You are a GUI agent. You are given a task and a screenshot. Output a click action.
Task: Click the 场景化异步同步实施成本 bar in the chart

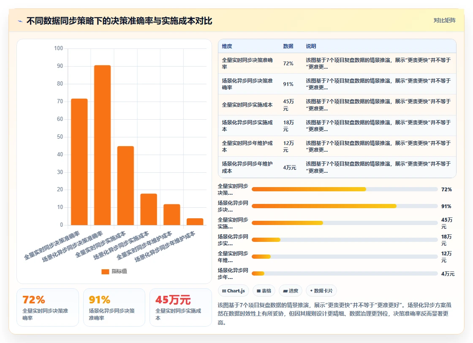click(x=149, y=209)
